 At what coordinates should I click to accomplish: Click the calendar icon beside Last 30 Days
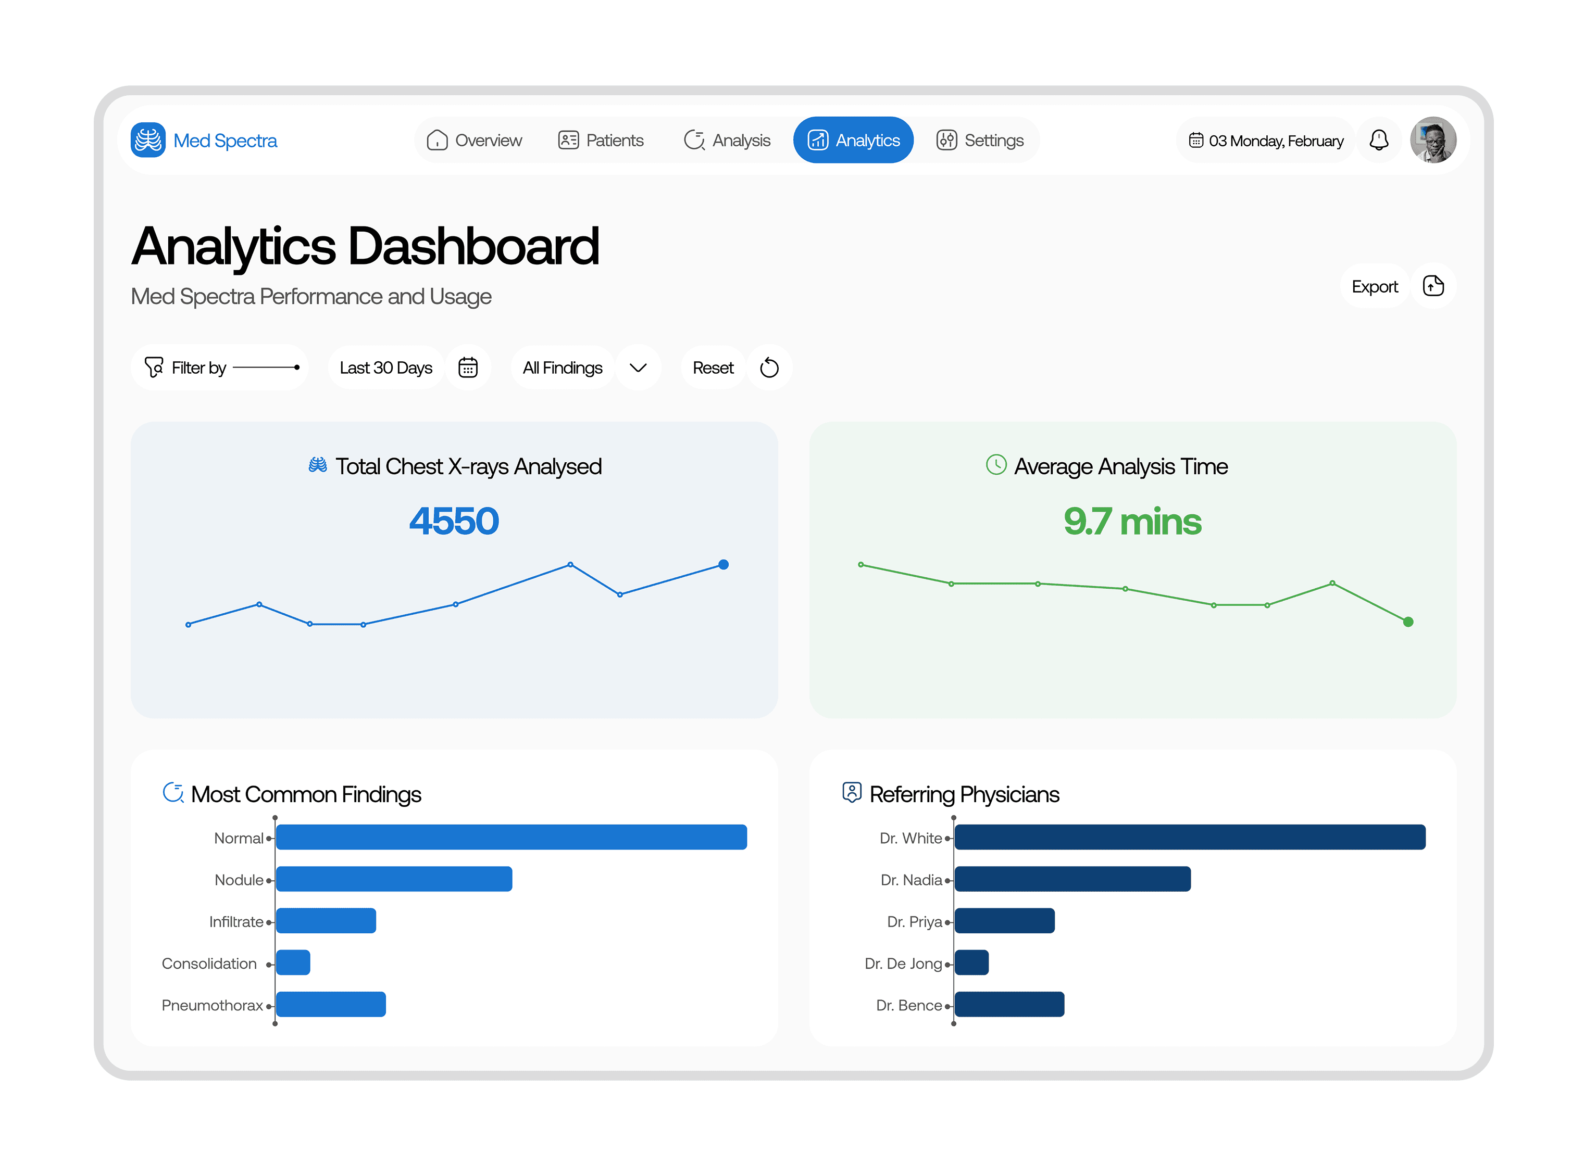click(x=468, y=367)
